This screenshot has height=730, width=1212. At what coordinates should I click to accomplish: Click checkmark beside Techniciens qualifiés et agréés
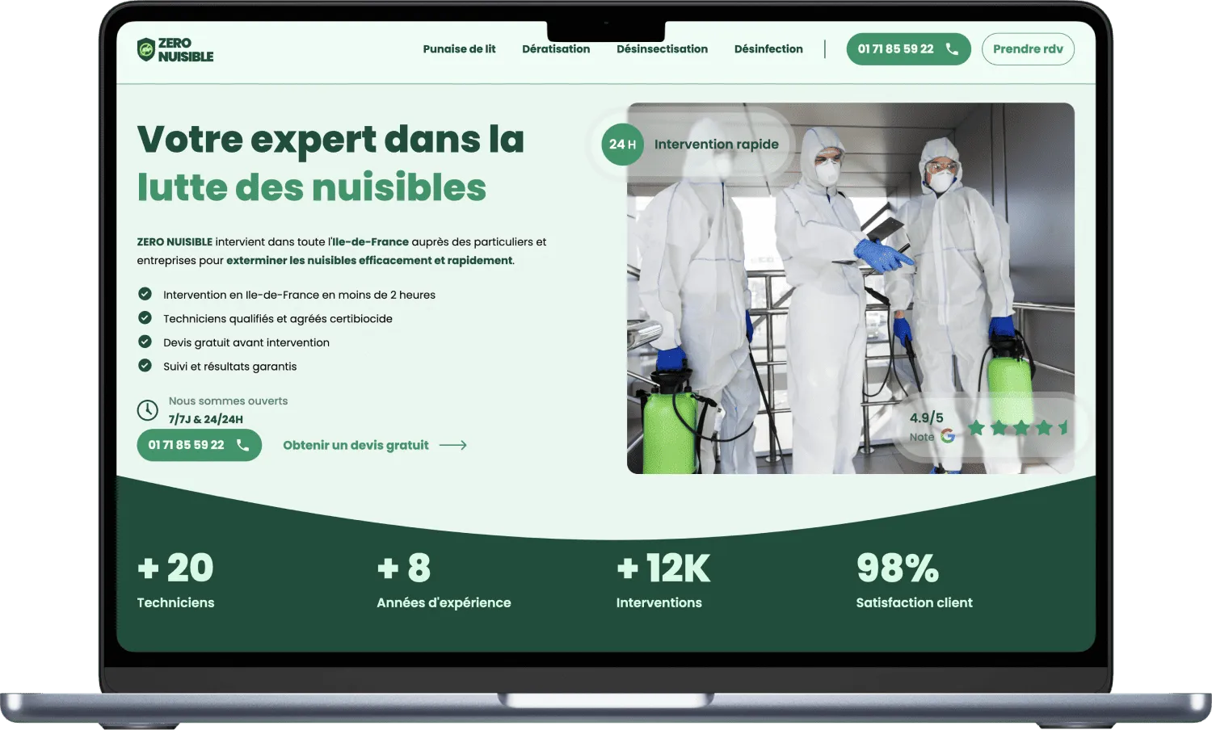(145, 317)
